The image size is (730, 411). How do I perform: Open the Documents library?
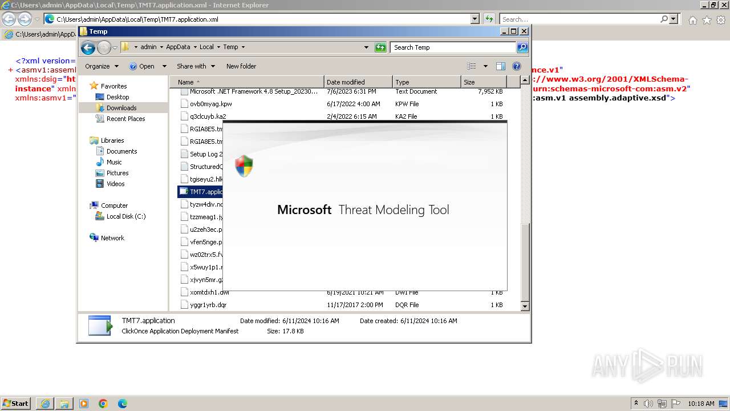tap(121, 151)
